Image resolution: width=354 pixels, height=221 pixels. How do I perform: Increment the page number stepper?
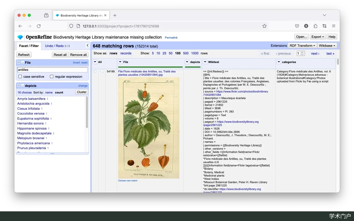pos(302,52)
